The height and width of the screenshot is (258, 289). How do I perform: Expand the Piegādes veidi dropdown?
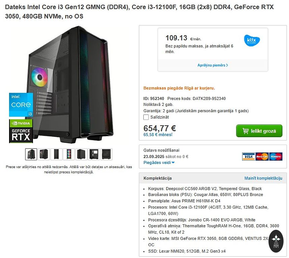159,163
